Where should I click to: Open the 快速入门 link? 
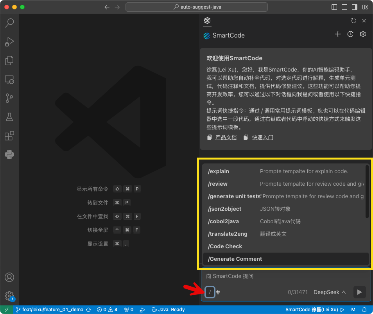tap(263, 138)
